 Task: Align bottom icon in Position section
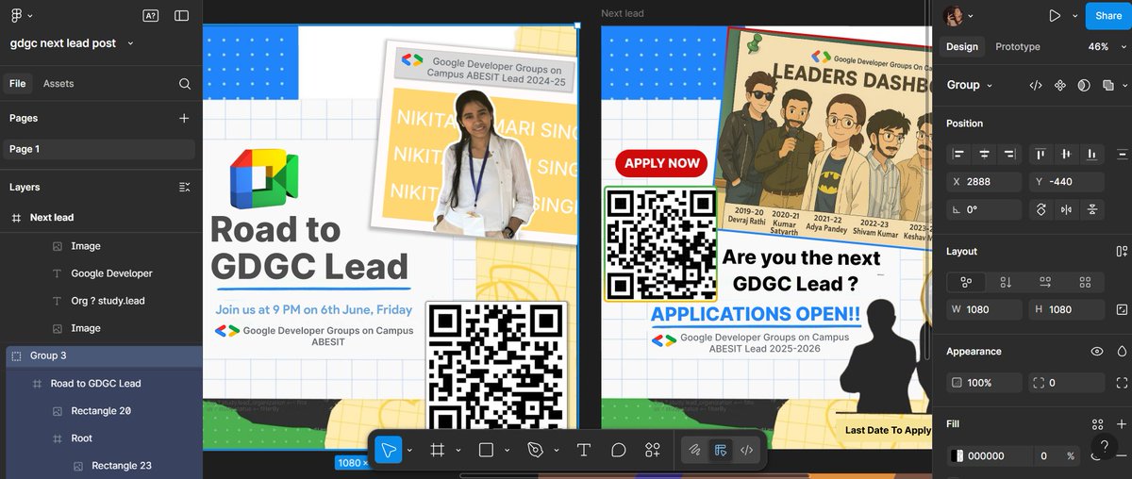pyautogui.click(x=1091, y=154)
